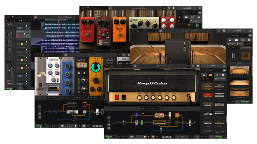Click the metronome icon in amp window footer
Image resolution: width=257 pixels, height=144 pixels.
coord(197,137)
